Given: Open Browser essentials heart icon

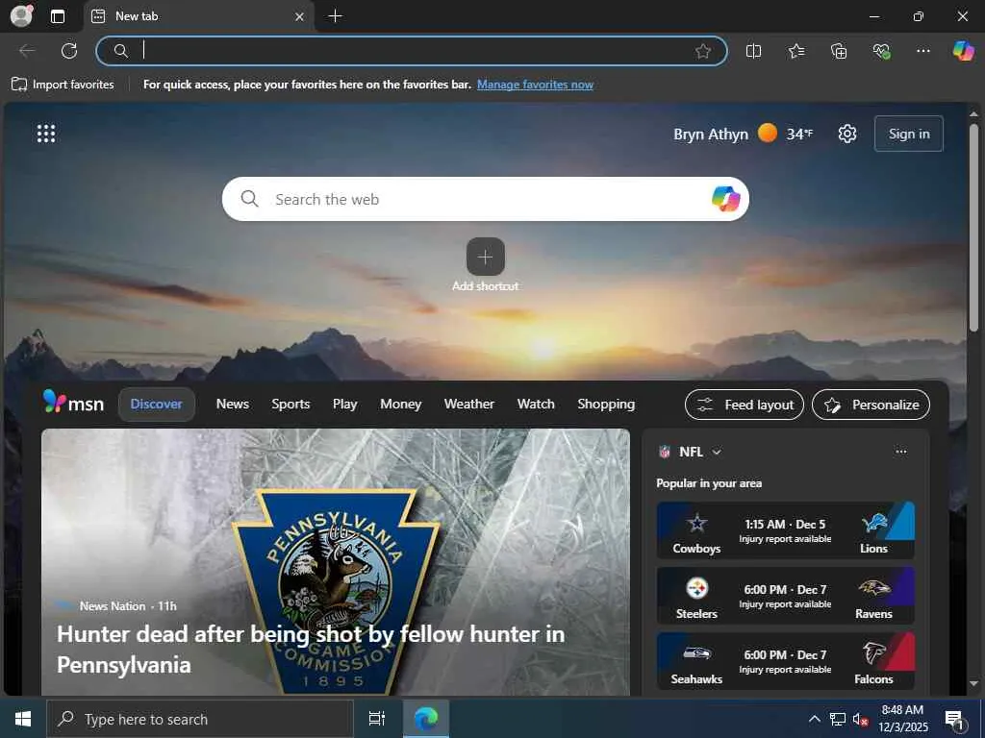Looking at the screenshot, I should point(881,51).
